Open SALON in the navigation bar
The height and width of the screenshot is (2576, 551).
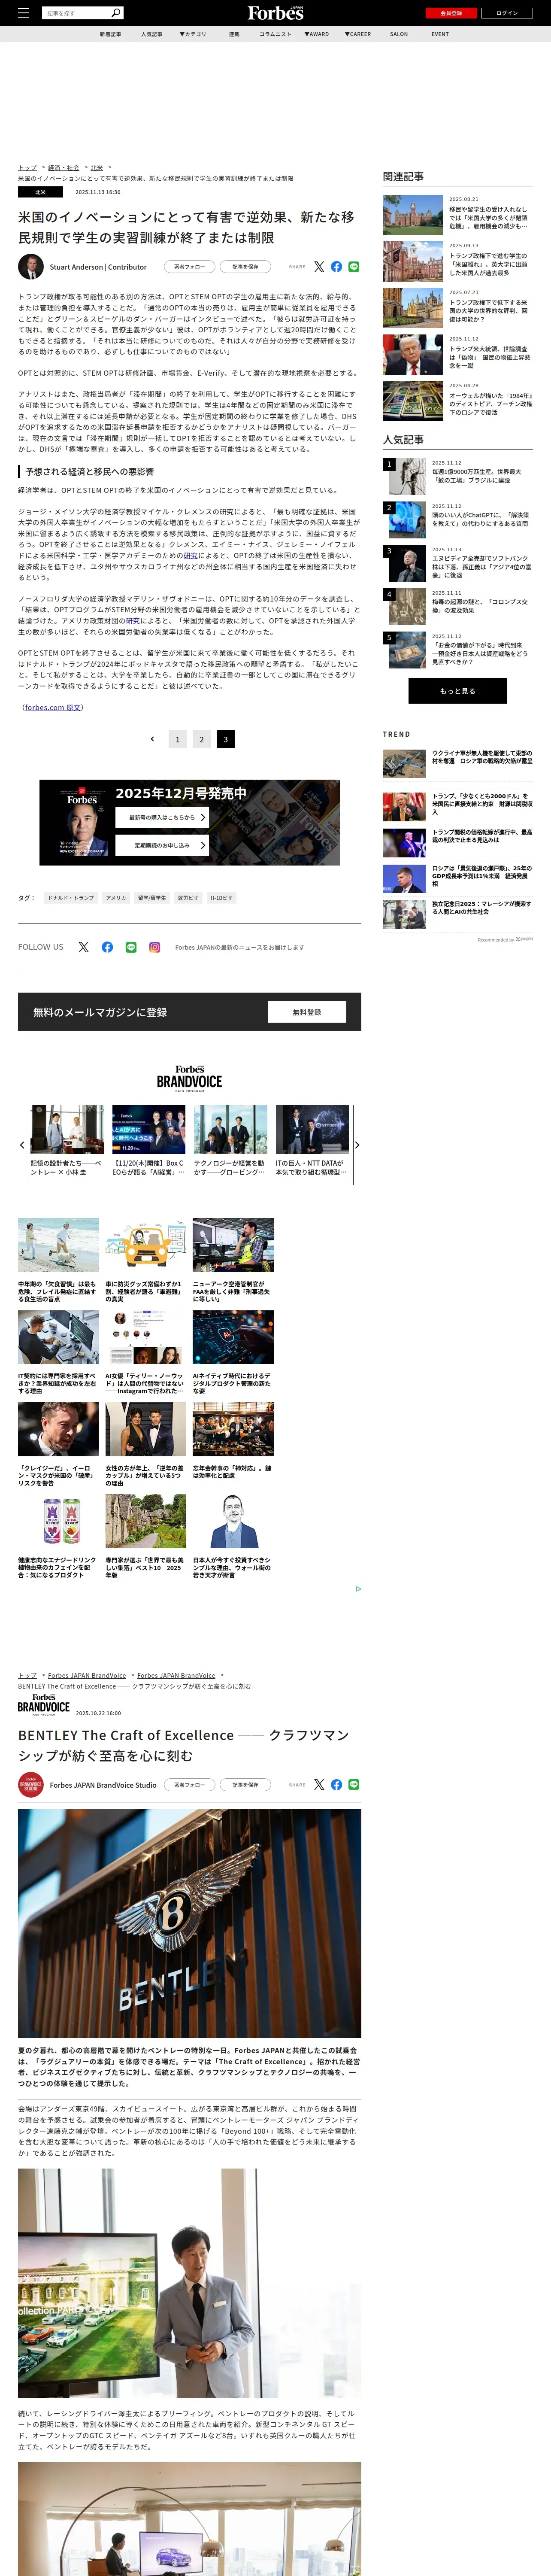[399, 34]
